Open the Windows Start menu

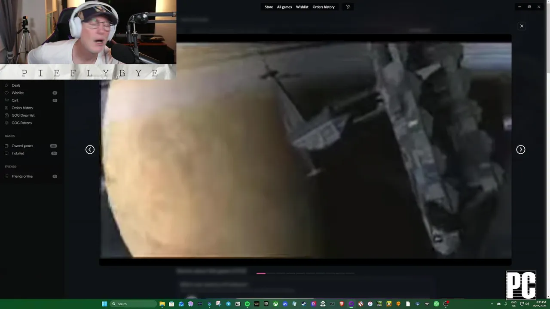coord(104,304)
